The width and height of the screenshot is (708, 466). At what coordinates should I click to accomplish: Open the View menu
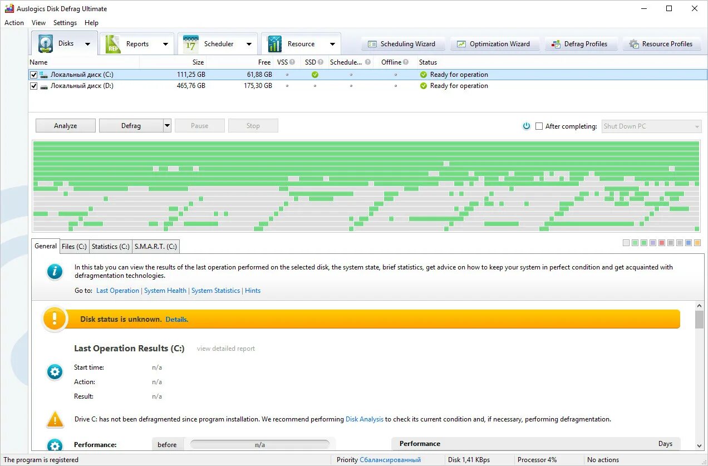point(39,23)
